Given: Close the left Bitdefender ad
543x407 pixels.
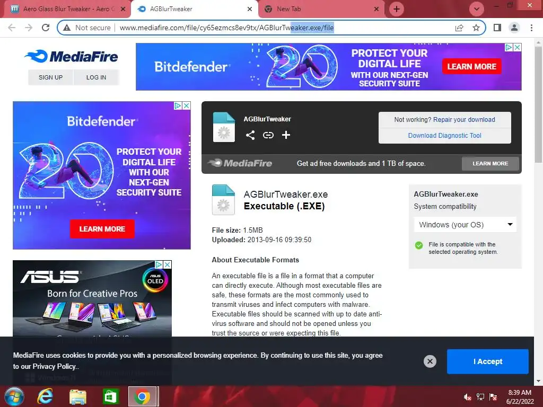Looking at the screenshot, I should coord(186,105).
